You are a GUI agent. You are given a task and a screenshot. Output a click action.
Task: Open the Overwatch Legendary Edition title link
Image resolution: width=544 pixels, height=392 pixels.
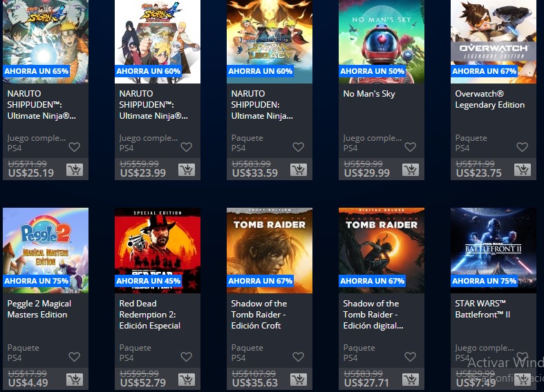(x=490, y=99)
